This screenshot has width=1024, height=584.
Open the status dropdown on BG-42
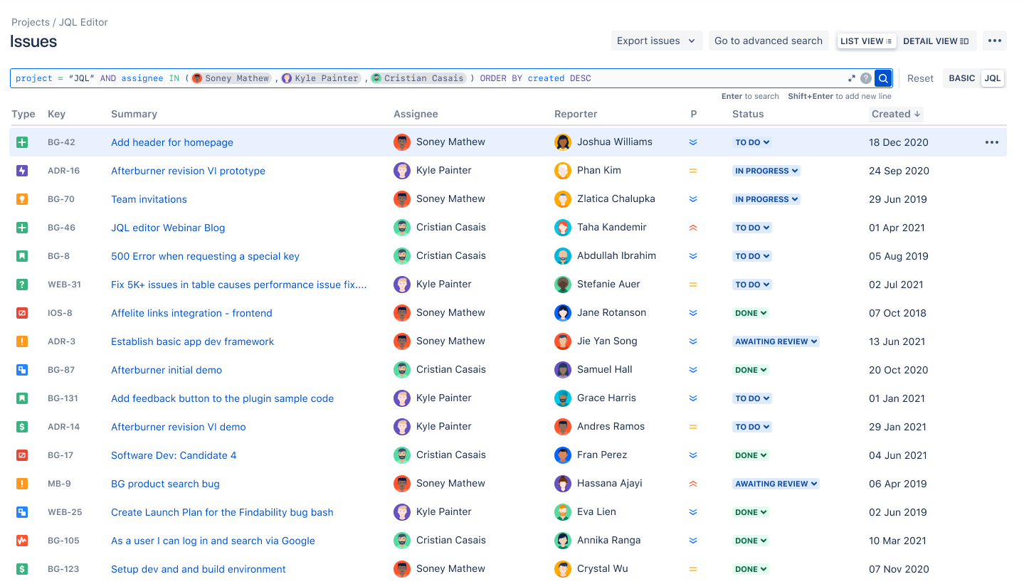click(751, 142)
